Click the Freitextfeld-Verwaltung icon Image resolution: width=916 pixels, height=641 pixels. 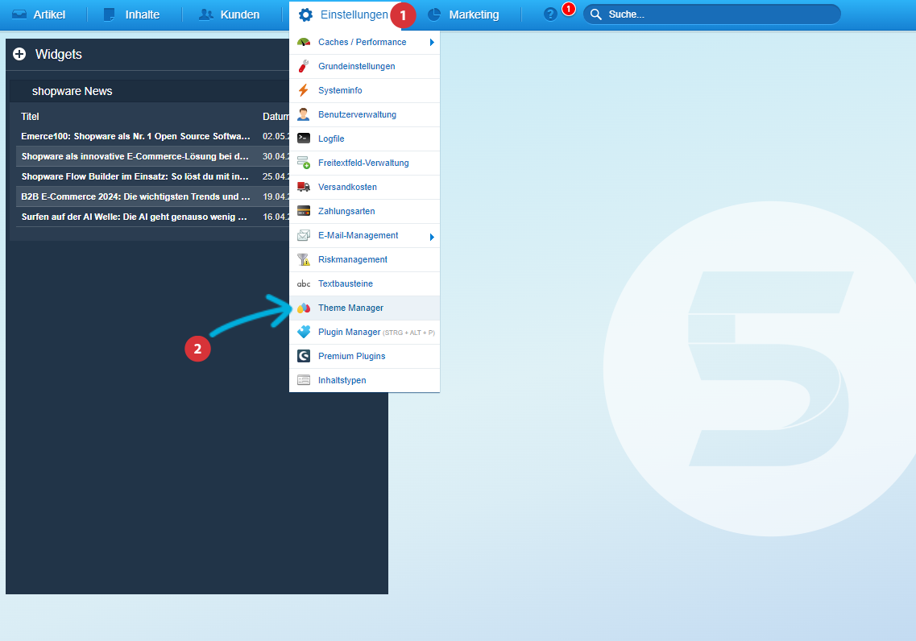pos(303,163)
